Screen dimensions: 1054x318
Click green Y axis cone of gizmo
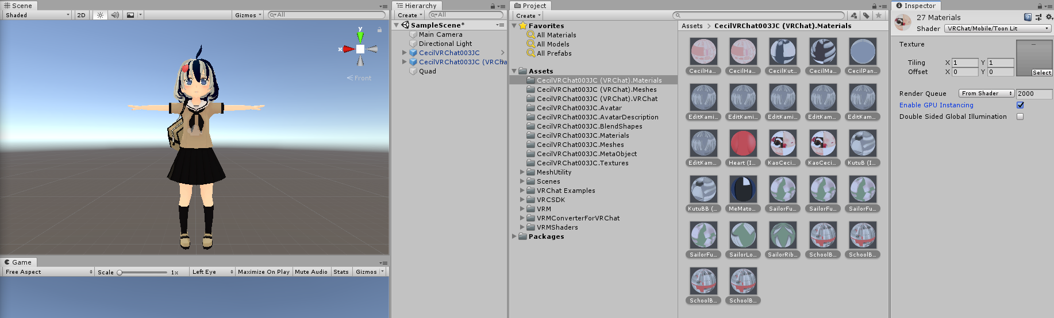point(360,36)
